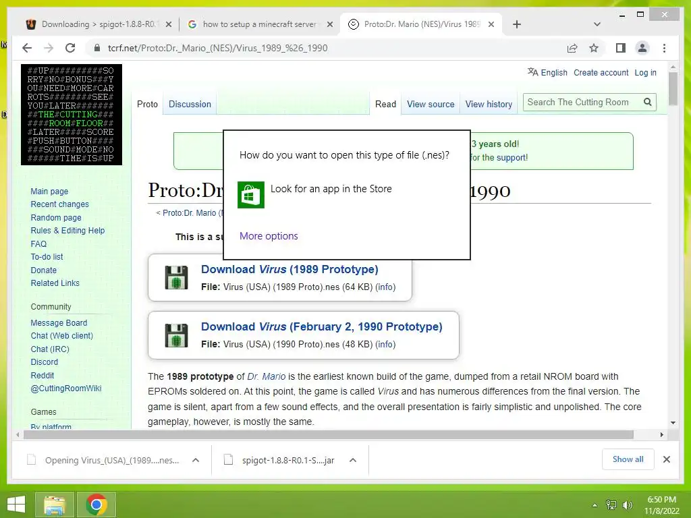Open the English language selector

click(547, 73)
